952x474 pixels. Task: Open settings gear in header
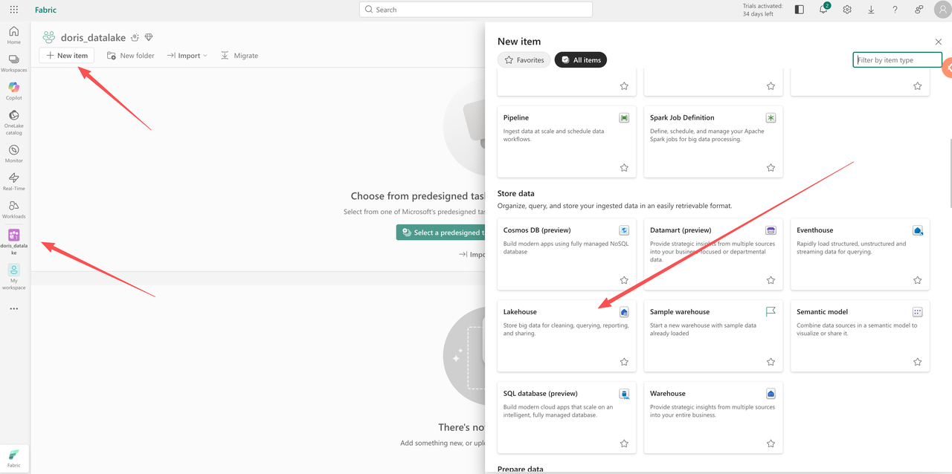847,10
